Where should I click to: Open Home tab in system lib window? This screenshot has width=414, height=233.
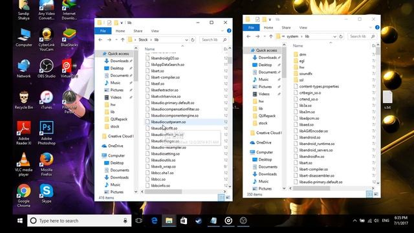(x=268, y=27)
